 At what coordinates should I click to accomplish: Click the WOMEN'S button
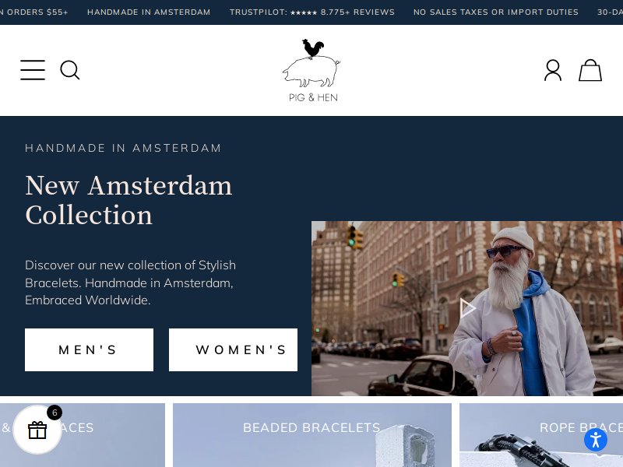pos(233,349)
